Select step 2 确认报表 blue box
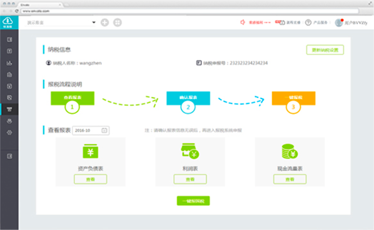 point(188,98)
